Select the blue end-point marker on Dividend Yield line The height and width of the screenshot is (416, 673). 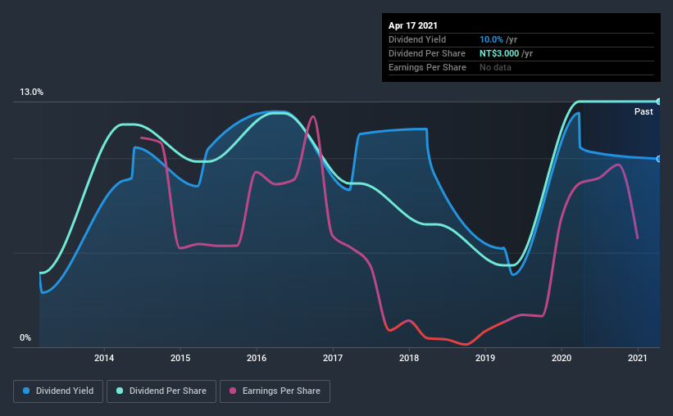[658, 159]
